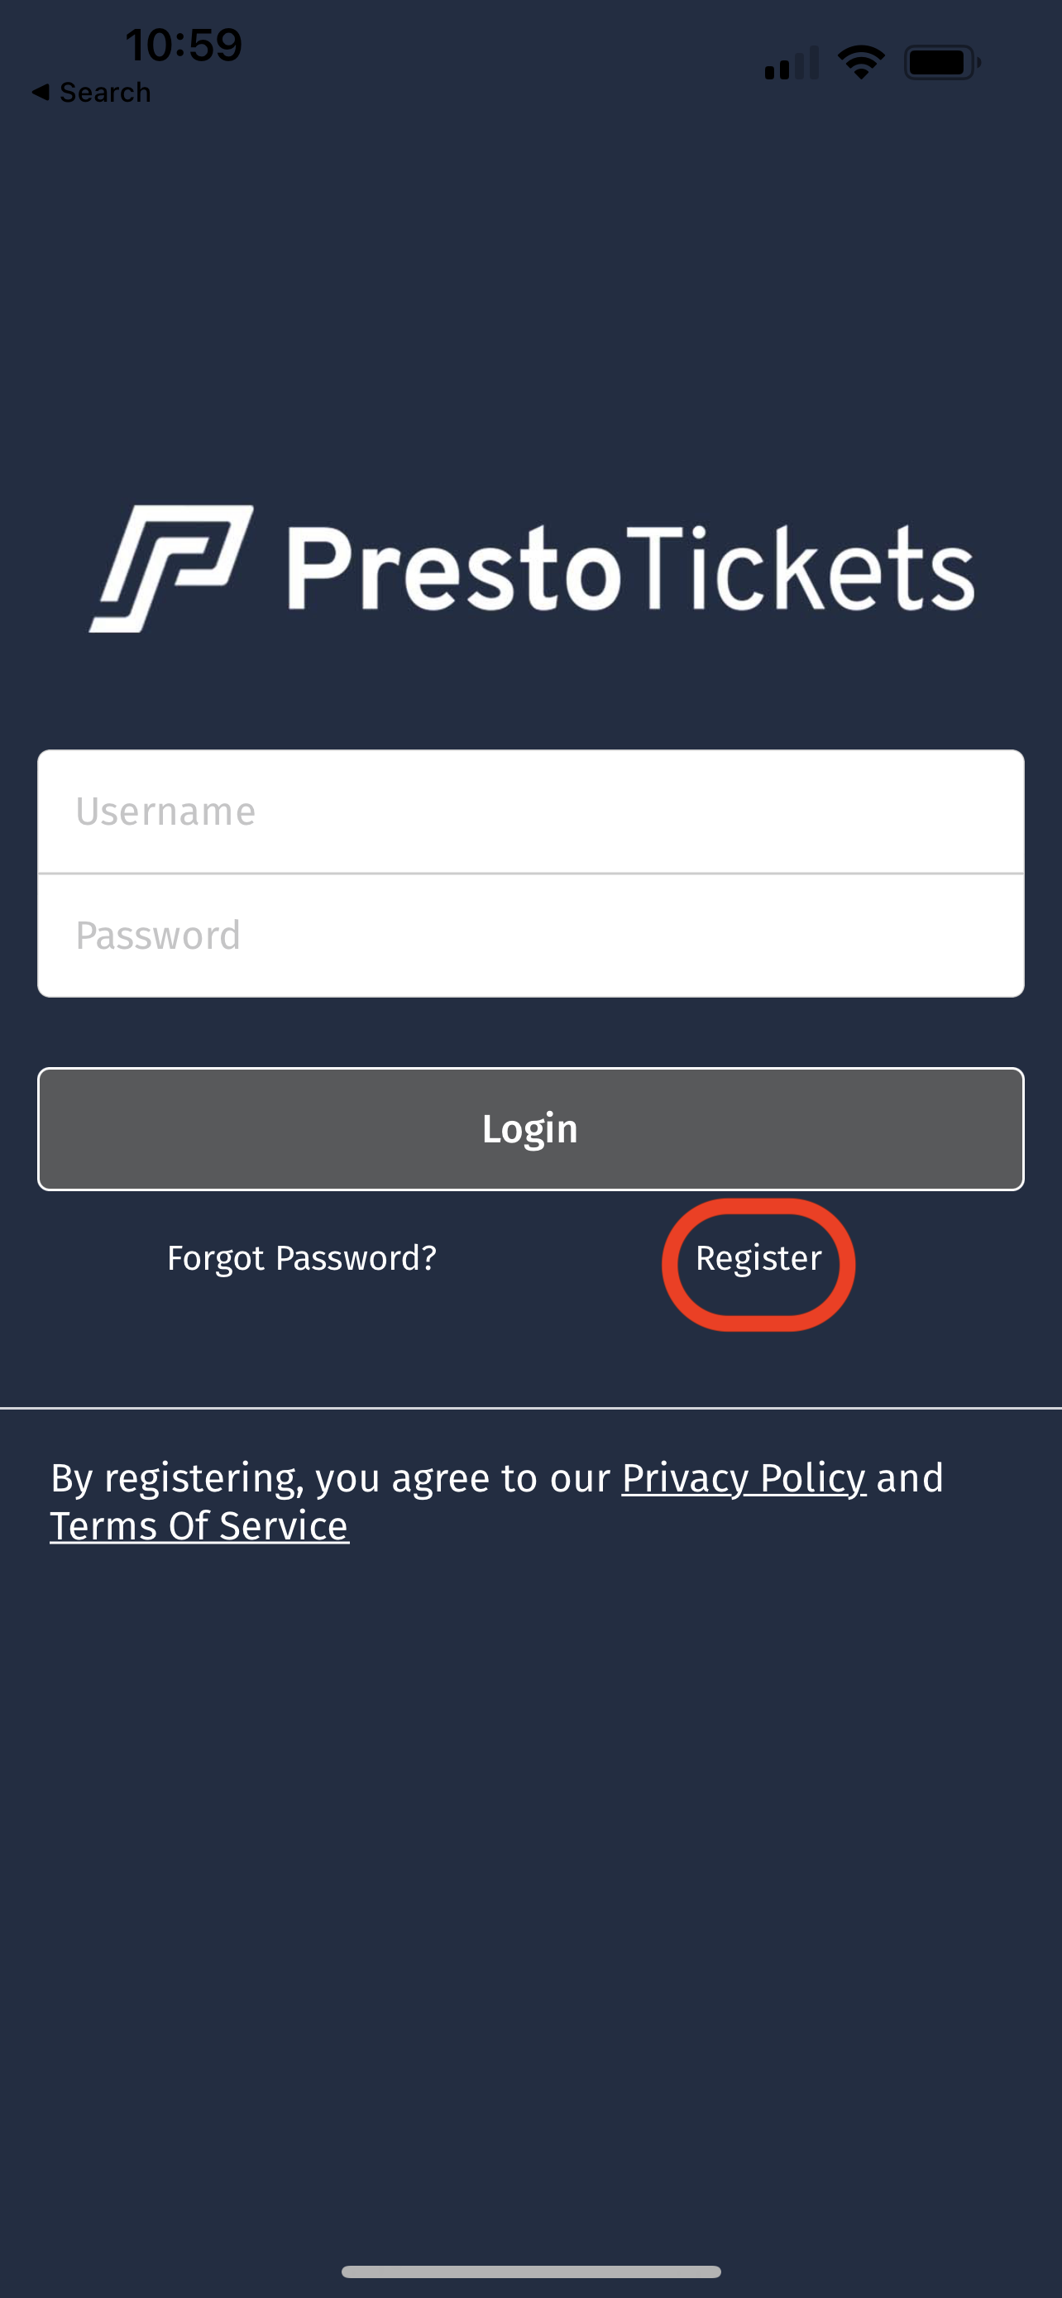Viewport: 1062px width, 2298px height.
Task: Tap the Password input field
Action: pyautogui.click(x=530, y=936)
